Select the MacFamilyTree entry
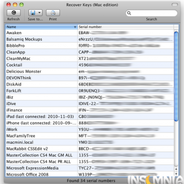Image resolution: width=184 pixels, height=184 pixels. pyautogui.click(x=90, y=136)
